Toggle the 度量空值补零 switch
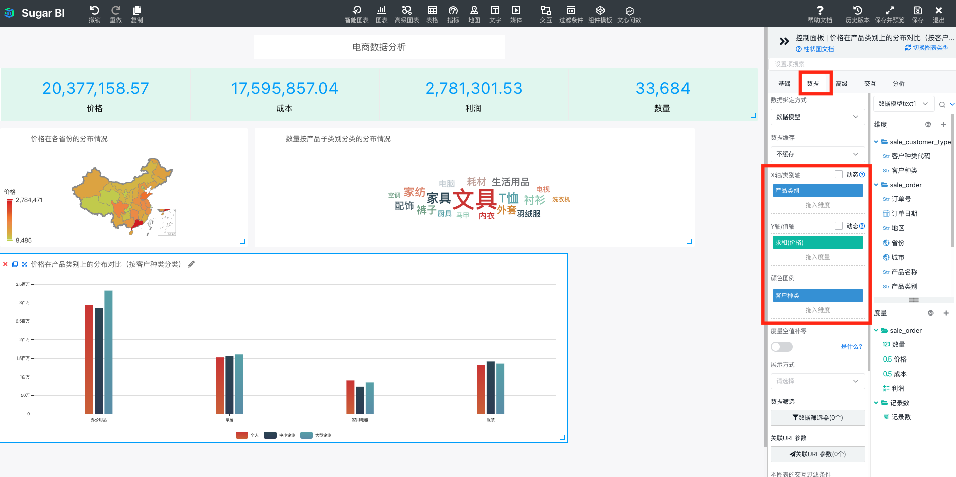 782,347
